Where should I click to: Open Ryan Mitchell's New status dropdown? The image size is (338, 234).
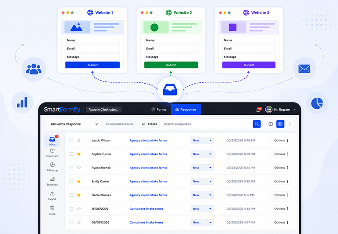point(202,168)
